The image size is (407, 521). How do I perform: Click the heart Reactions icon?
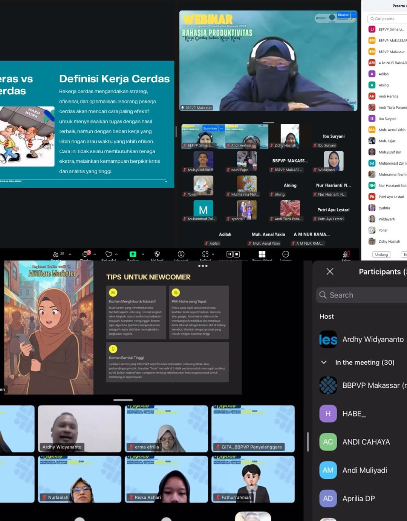109,254
